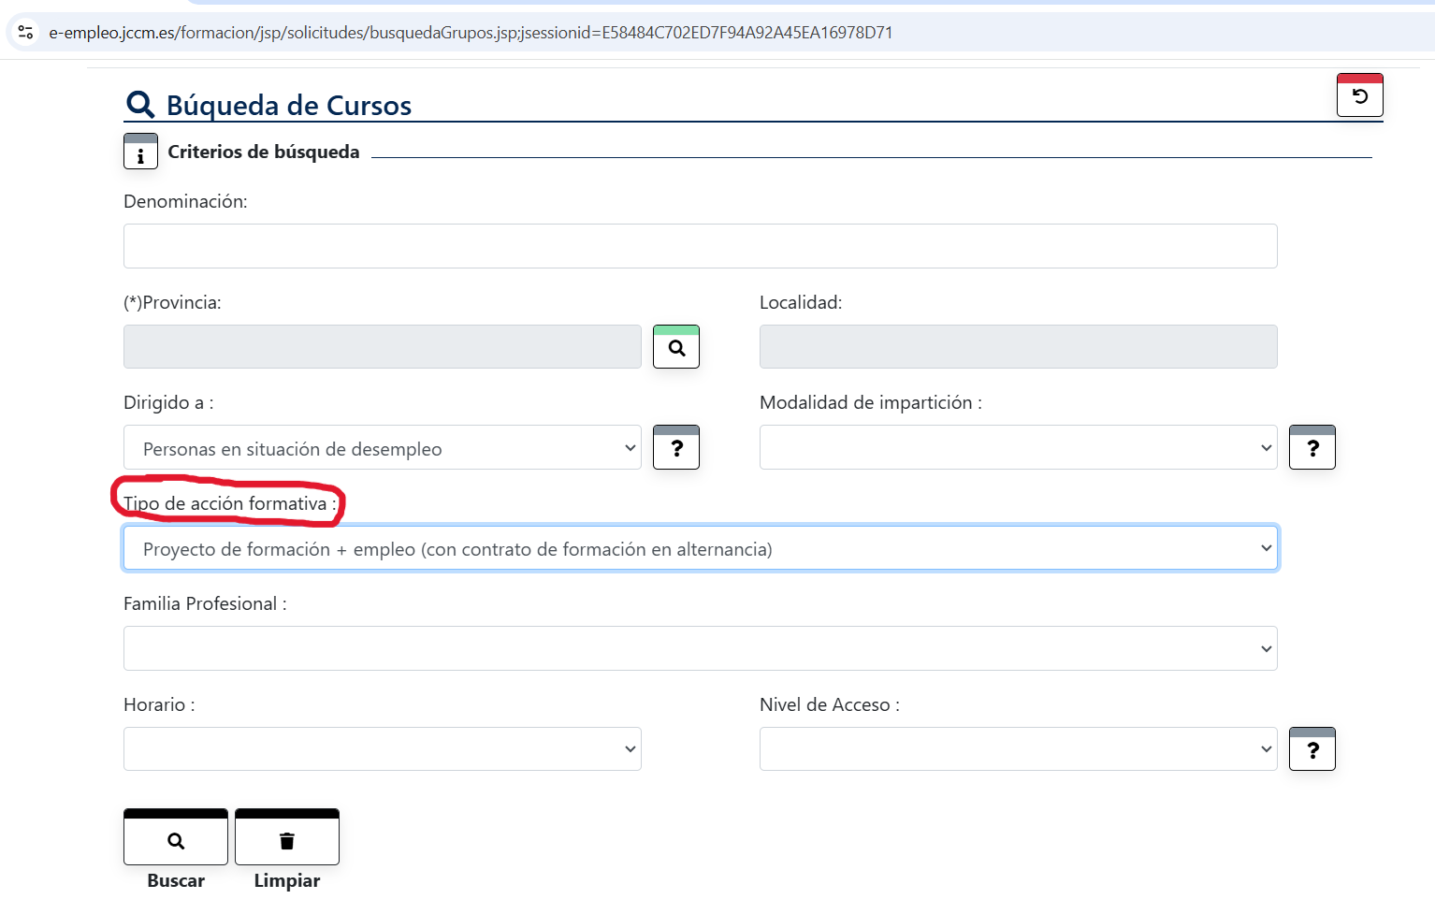Click the greyed Localidad field
This screenshot has width=1435, height=899.
[1019, 347]
